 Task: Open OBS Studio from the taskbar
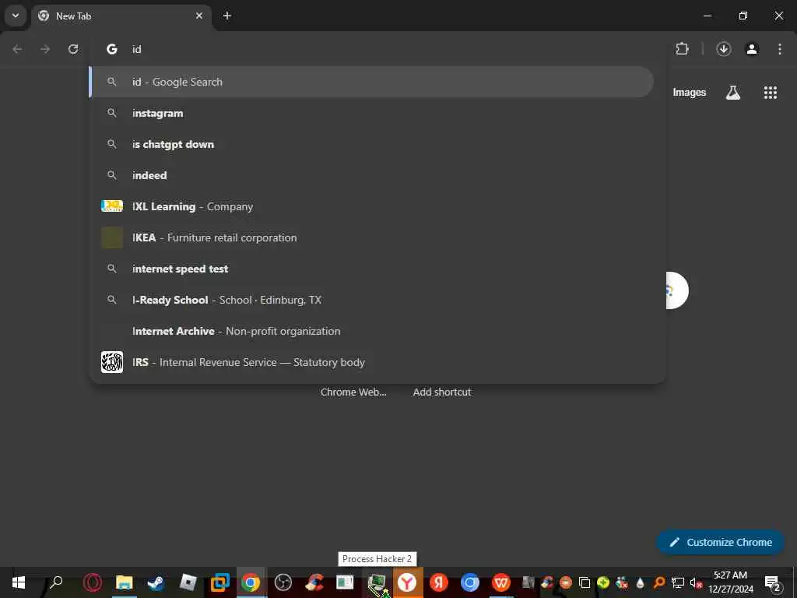pos(283,582)
